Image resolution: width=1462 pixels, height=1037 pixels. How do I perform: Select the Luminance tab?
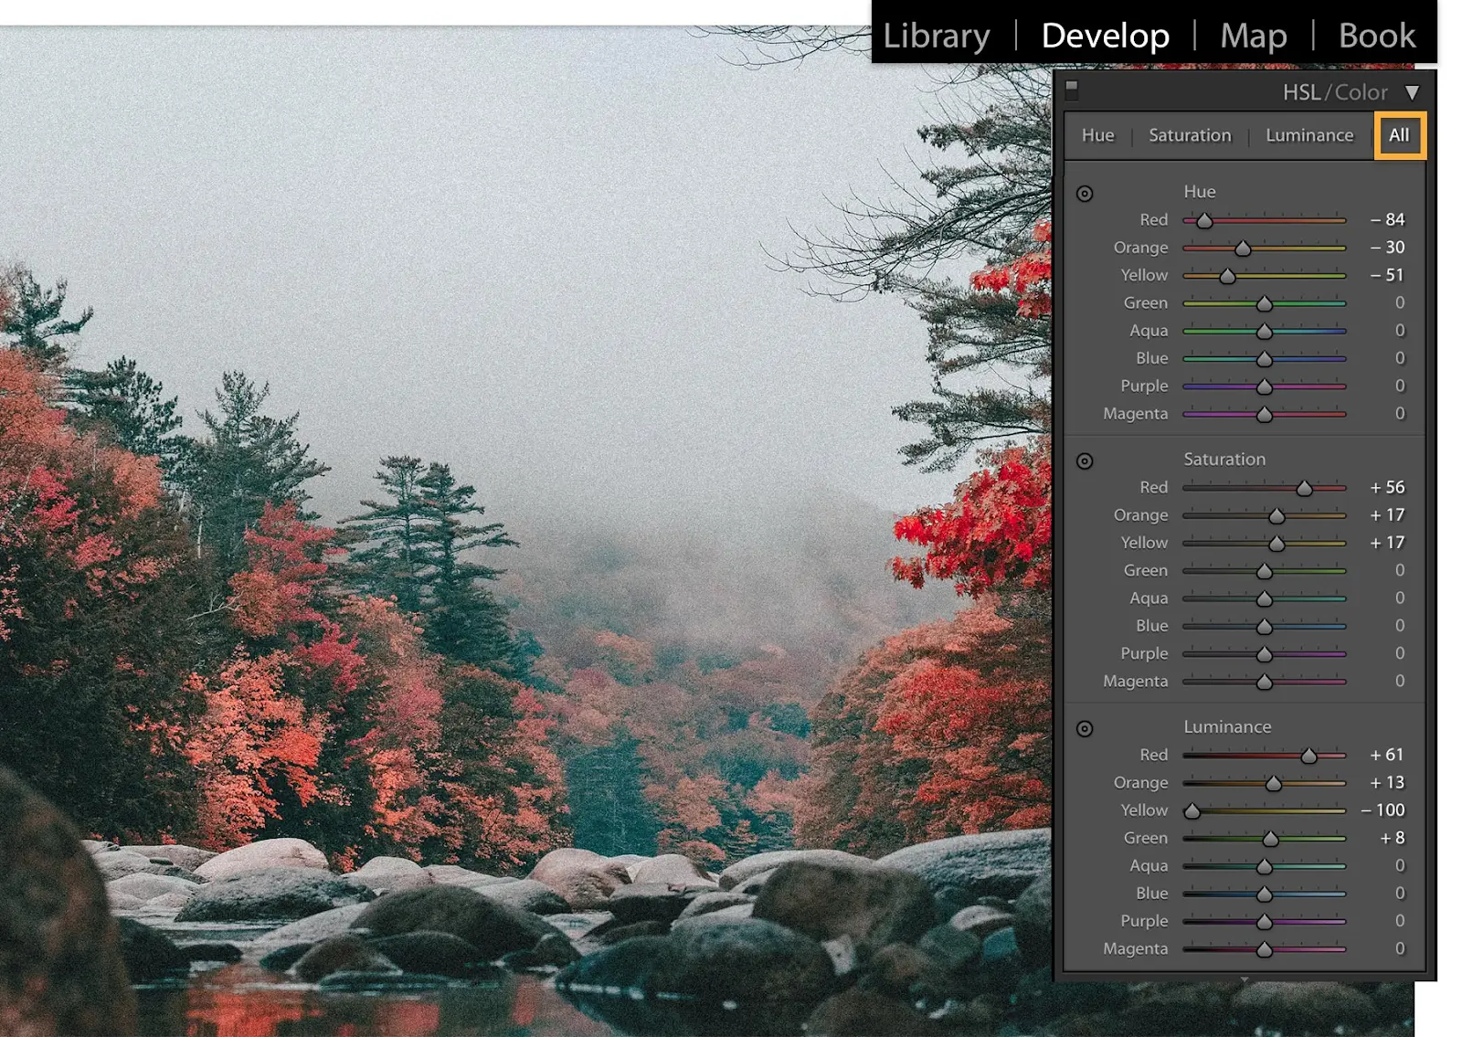pyautogui.click(x=1309, y=135)
